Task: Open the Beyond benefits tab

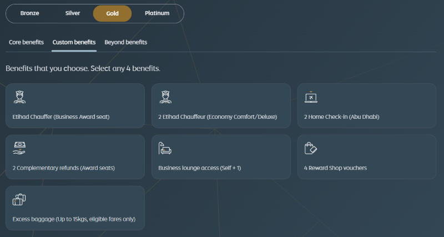Action: [x=125, y=42]
